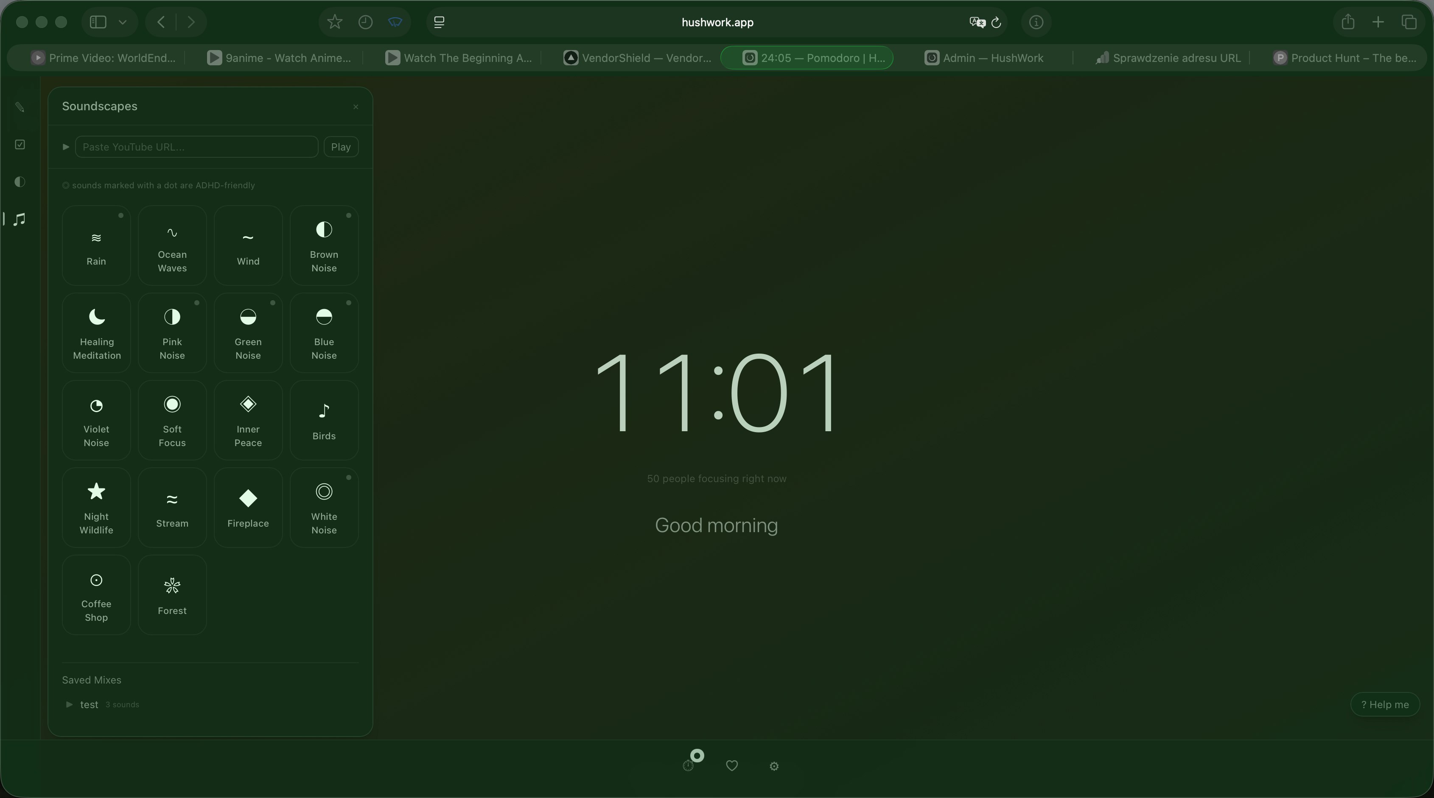Play the Brown Noise sound
The width and height of the screenshot is (1434, 798).
point(324,245)
